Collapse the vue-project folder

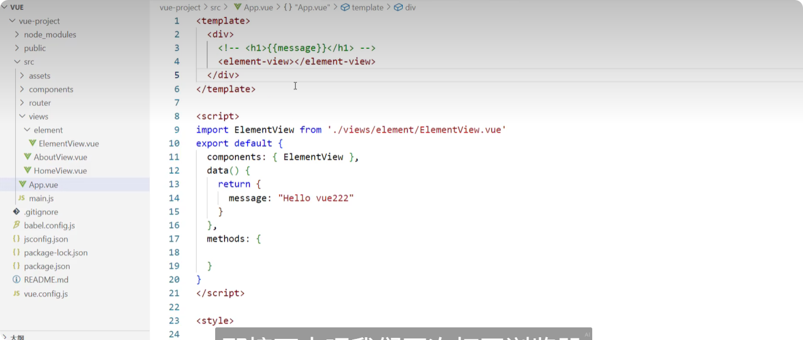pyautogui.click(x=13, y=21)
